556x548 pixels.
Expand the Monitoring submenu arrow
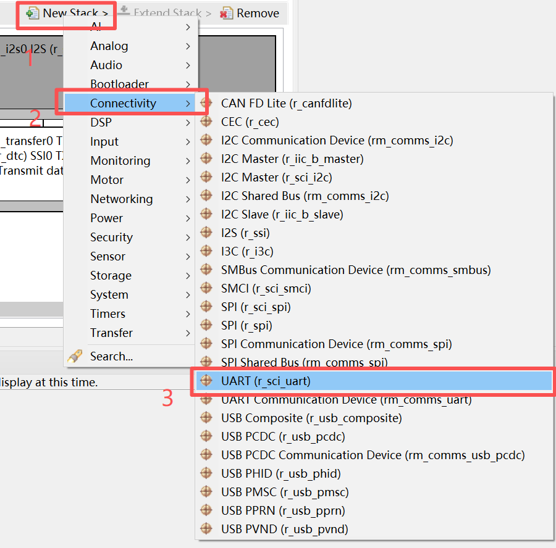click(x=188, y=161)
